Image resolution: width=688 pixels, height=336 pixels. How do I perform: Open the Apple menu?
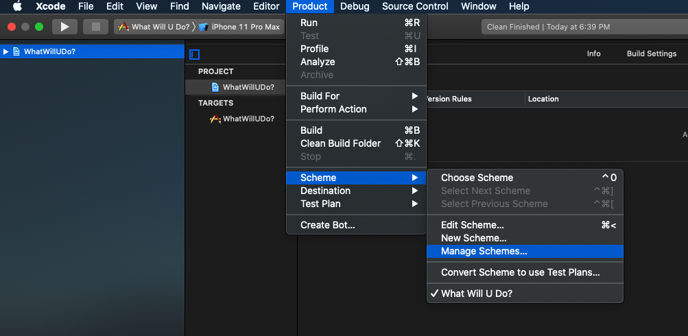[17, 6]
